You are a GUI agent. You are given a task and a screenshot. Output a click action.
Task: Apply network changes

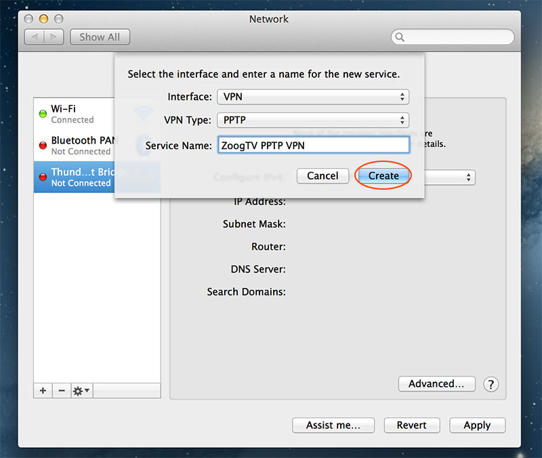[x=477, y=425]
